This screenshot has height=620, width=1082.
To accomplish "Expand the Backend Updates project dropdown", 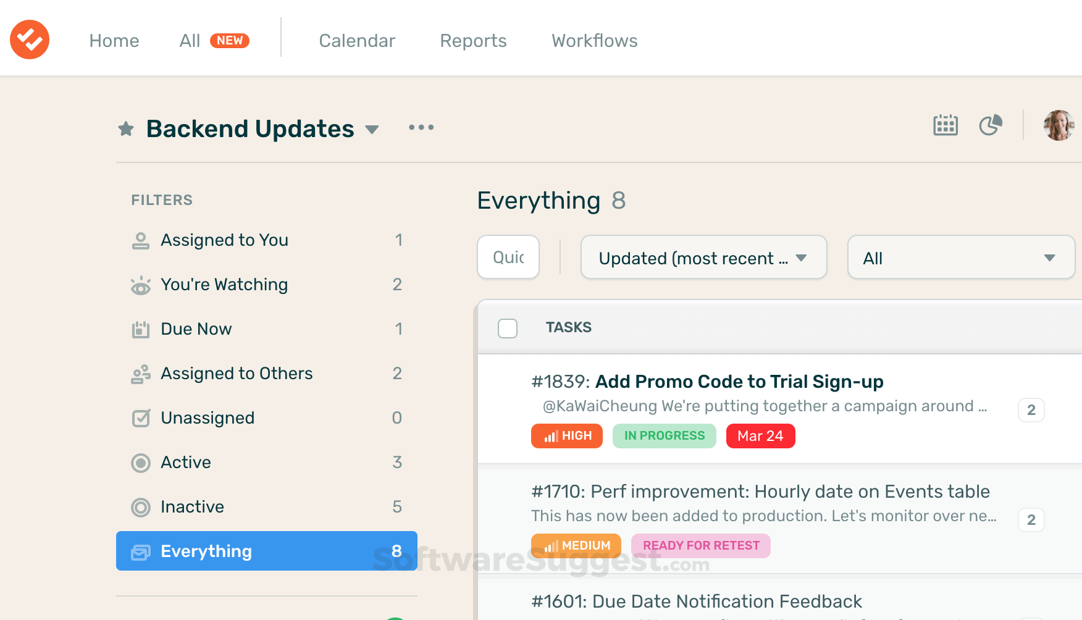I will (x=372, y=130).
